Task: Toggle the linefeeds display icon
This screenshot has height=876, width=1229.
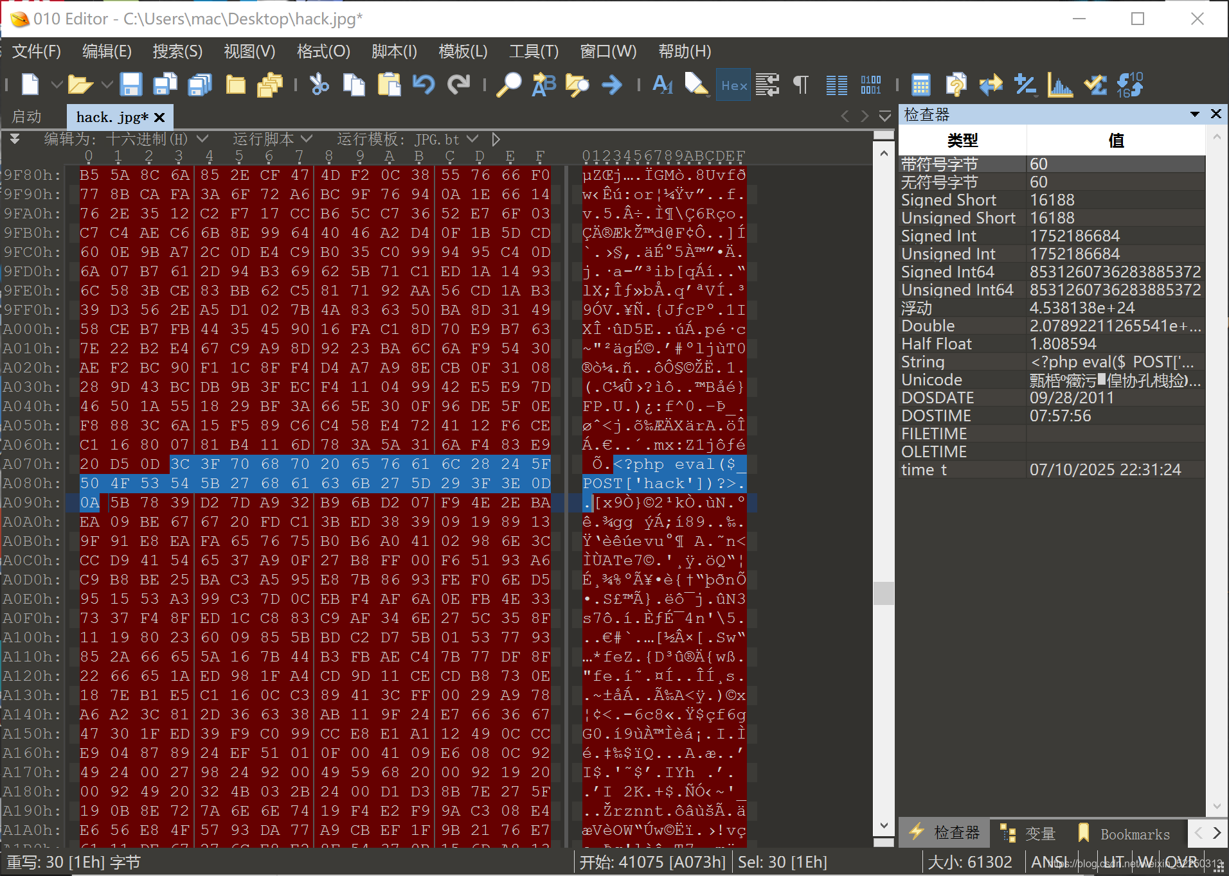Action: coord(767,84)
